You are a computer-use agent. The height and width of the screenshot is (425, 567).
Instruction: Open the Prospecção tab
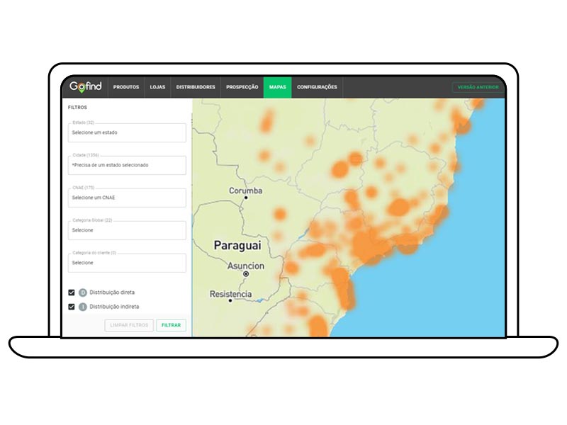coord(242,87)
